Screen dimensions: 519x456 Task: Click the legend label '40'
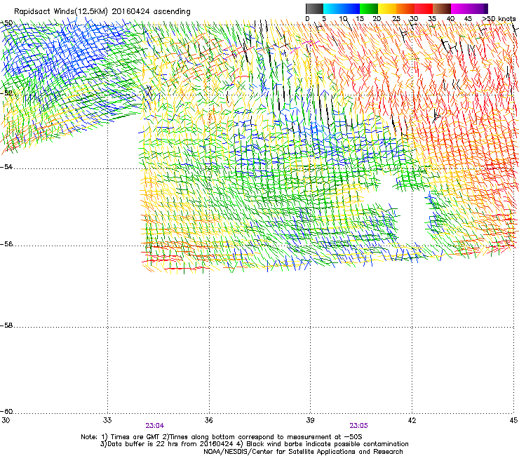click(x=450, y=19)
